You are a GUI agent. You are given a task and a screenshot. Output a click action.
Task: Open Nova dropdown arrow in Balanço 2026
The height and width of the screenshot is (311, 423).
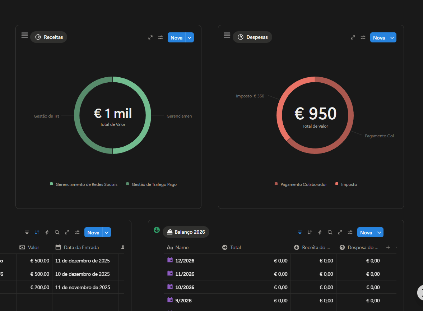click(380, 233)
